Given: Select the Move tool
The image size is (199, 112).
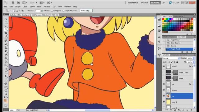Looking at the screenshot, I should [6, 19].
